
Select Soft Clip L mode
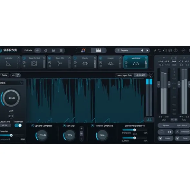point(81,138)
